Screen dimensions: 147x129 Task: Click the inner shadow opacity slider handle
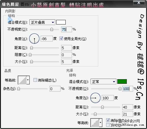point(52,29)
